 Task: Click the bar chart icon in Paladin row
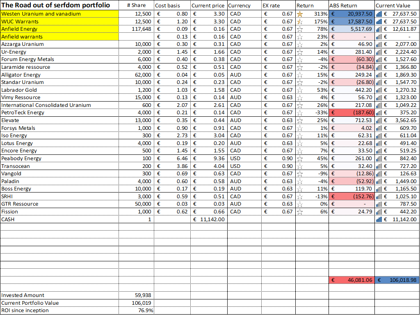click(x=379, y=181)
